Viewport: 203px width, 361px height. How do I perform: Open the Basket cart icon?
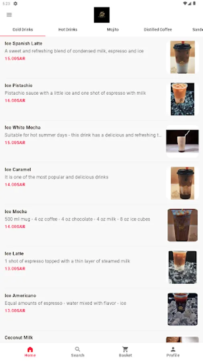(x=126, y=349)
